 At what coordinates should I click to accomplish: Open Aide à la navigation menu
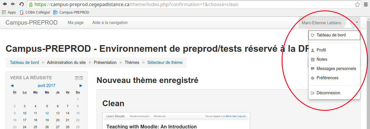click(110, 23)
